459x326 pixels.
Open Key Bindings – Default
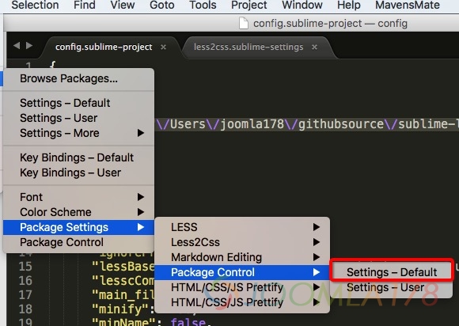coord(78,157)
